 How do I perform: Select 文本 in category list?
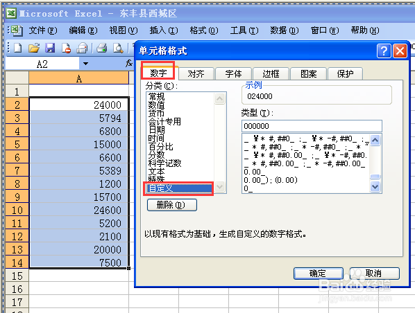pyautogui.click(x=156, y=172)
